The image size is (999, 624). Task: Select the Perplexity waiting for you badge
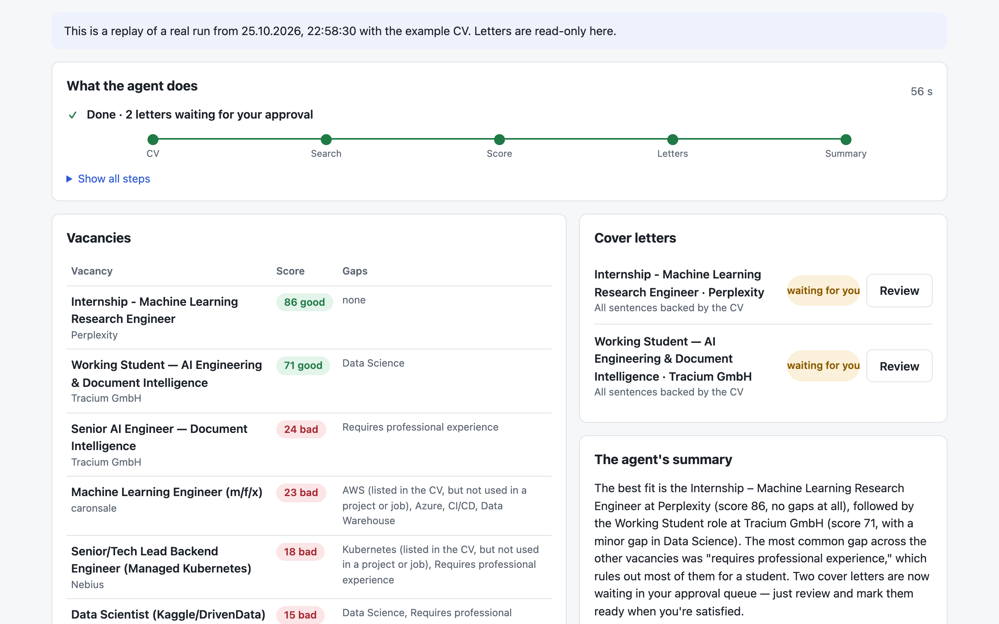point(823,291)
